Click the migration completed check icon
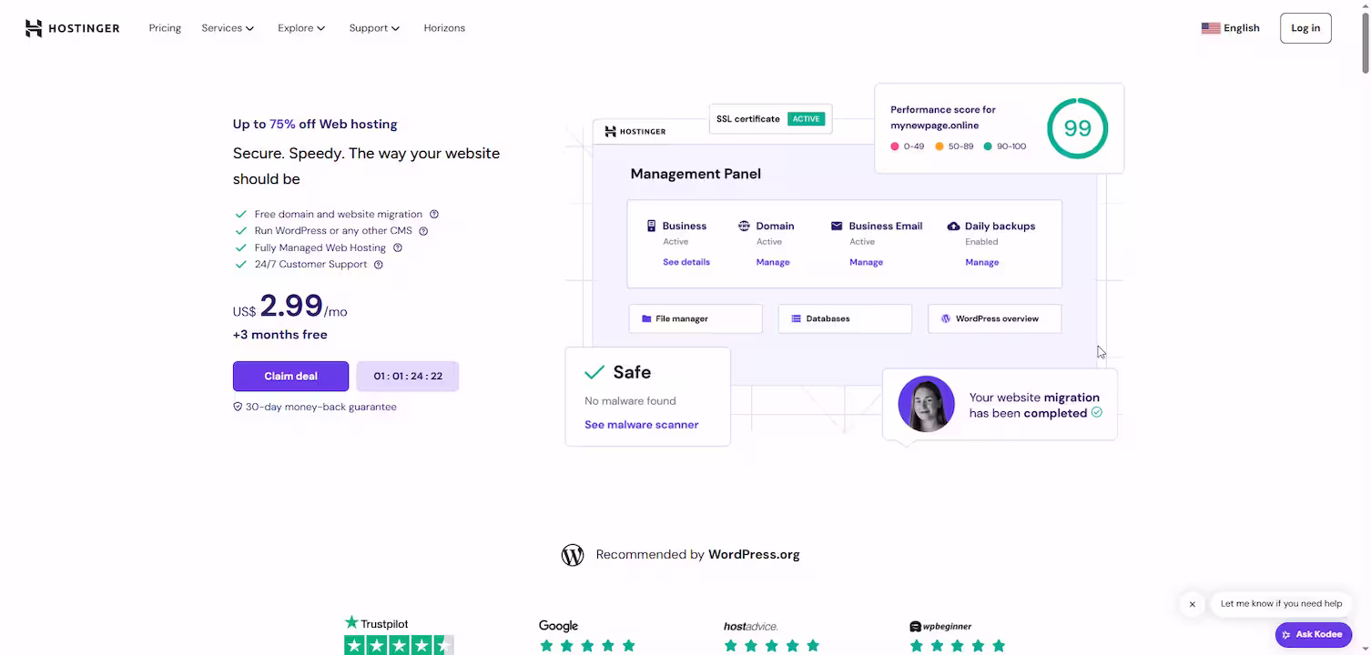 click(x=1097, y=412)
